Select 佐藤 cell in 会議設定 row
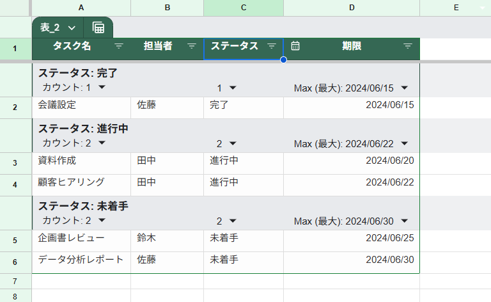The height and width of the screenshot is (302, 491). click(168, 107)
